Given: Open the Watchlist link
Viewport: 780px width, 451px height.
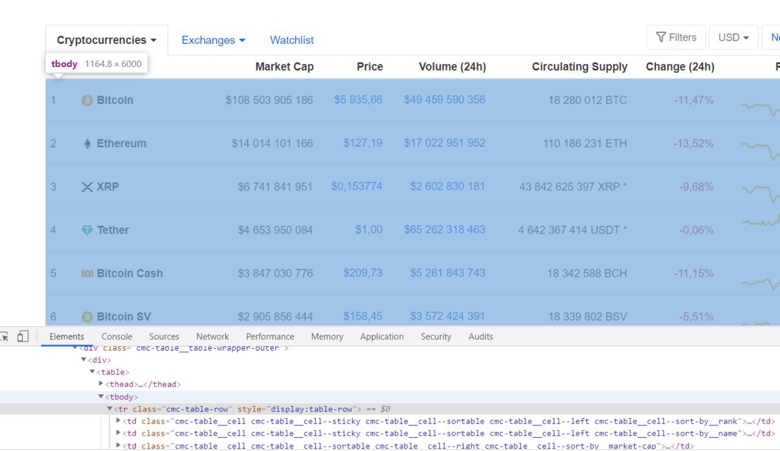Looking at the screenshot, I should click(292, 40).
